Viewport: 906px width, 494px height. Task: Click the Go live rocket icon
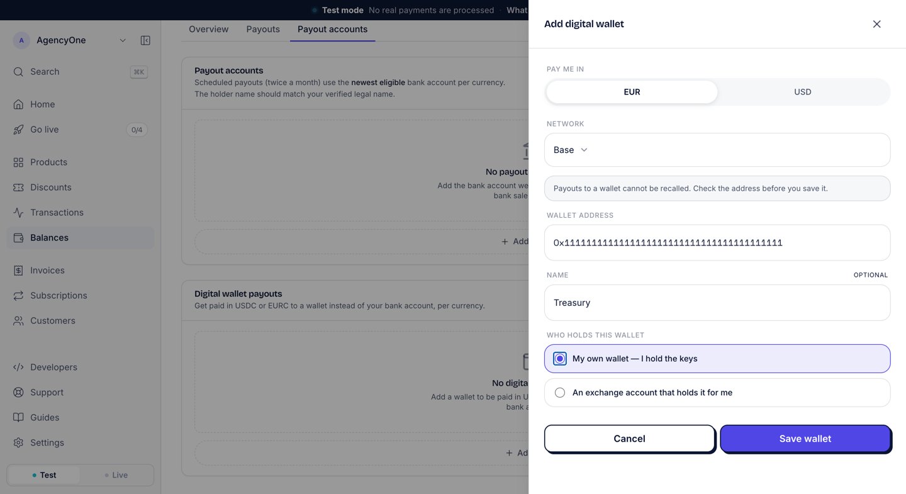[18, 130]
